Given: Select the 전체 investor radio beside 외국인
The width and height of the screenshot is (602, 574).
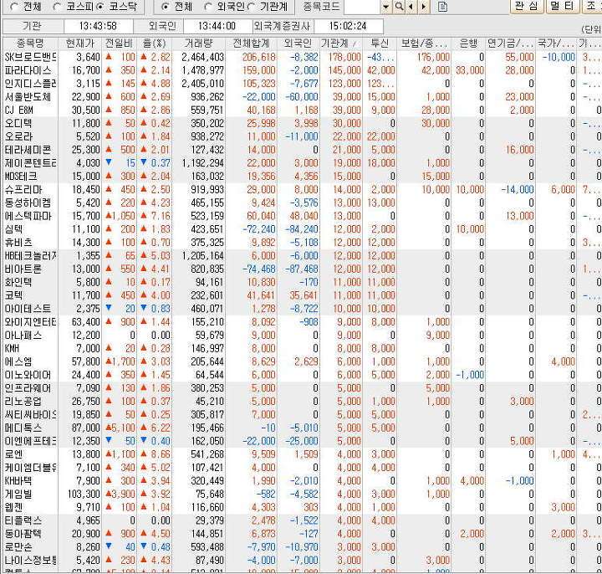Looking at the screenshot, I should [165, 7].
